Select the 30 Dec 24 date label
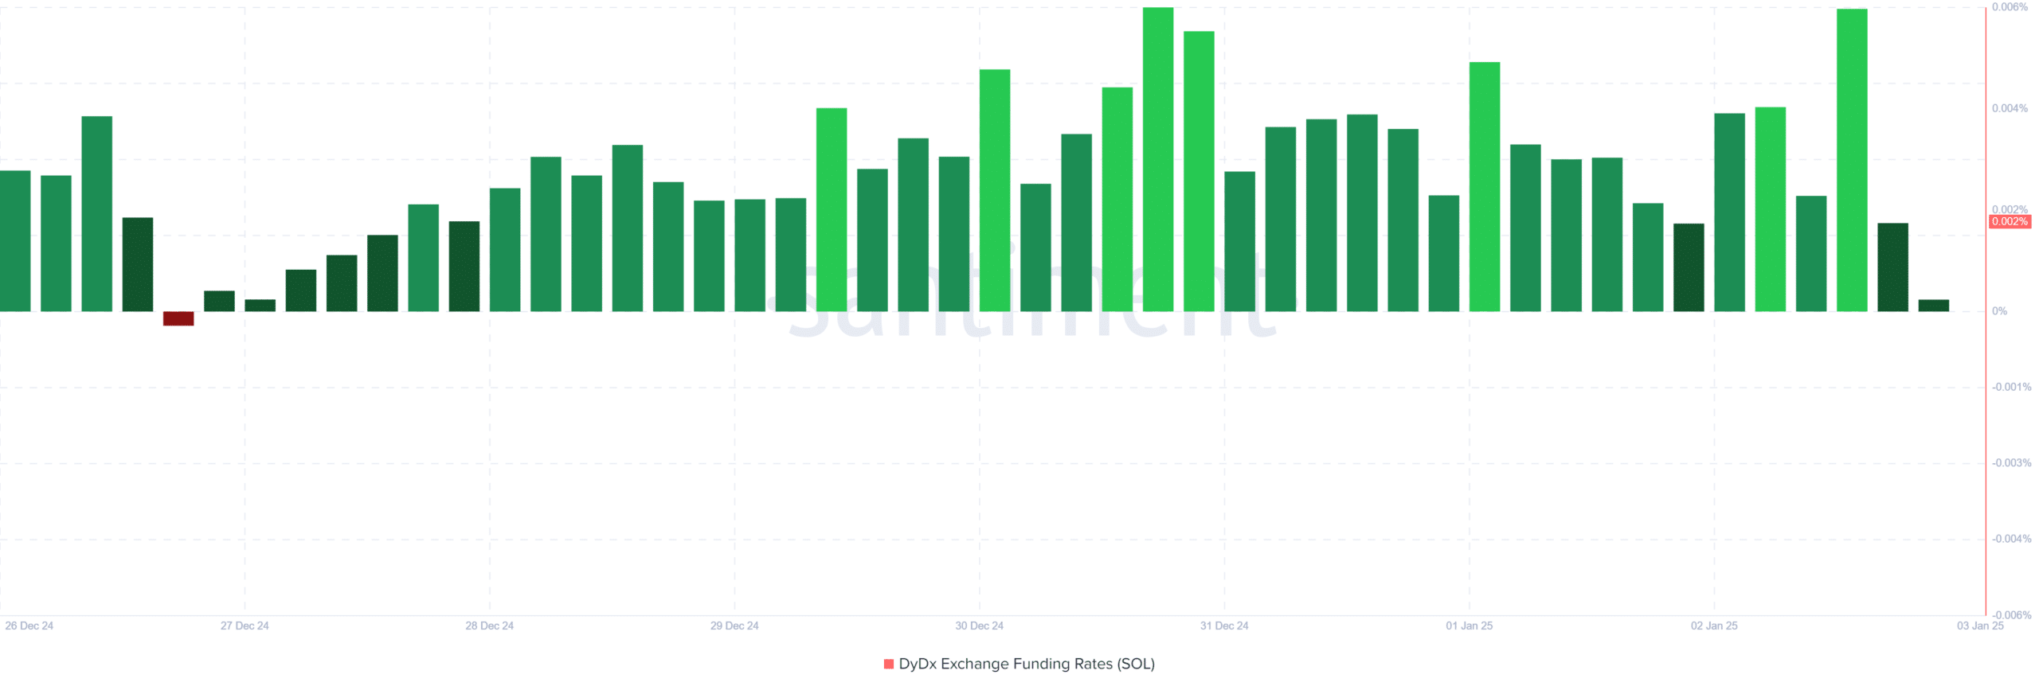 [x=980, y=626]
